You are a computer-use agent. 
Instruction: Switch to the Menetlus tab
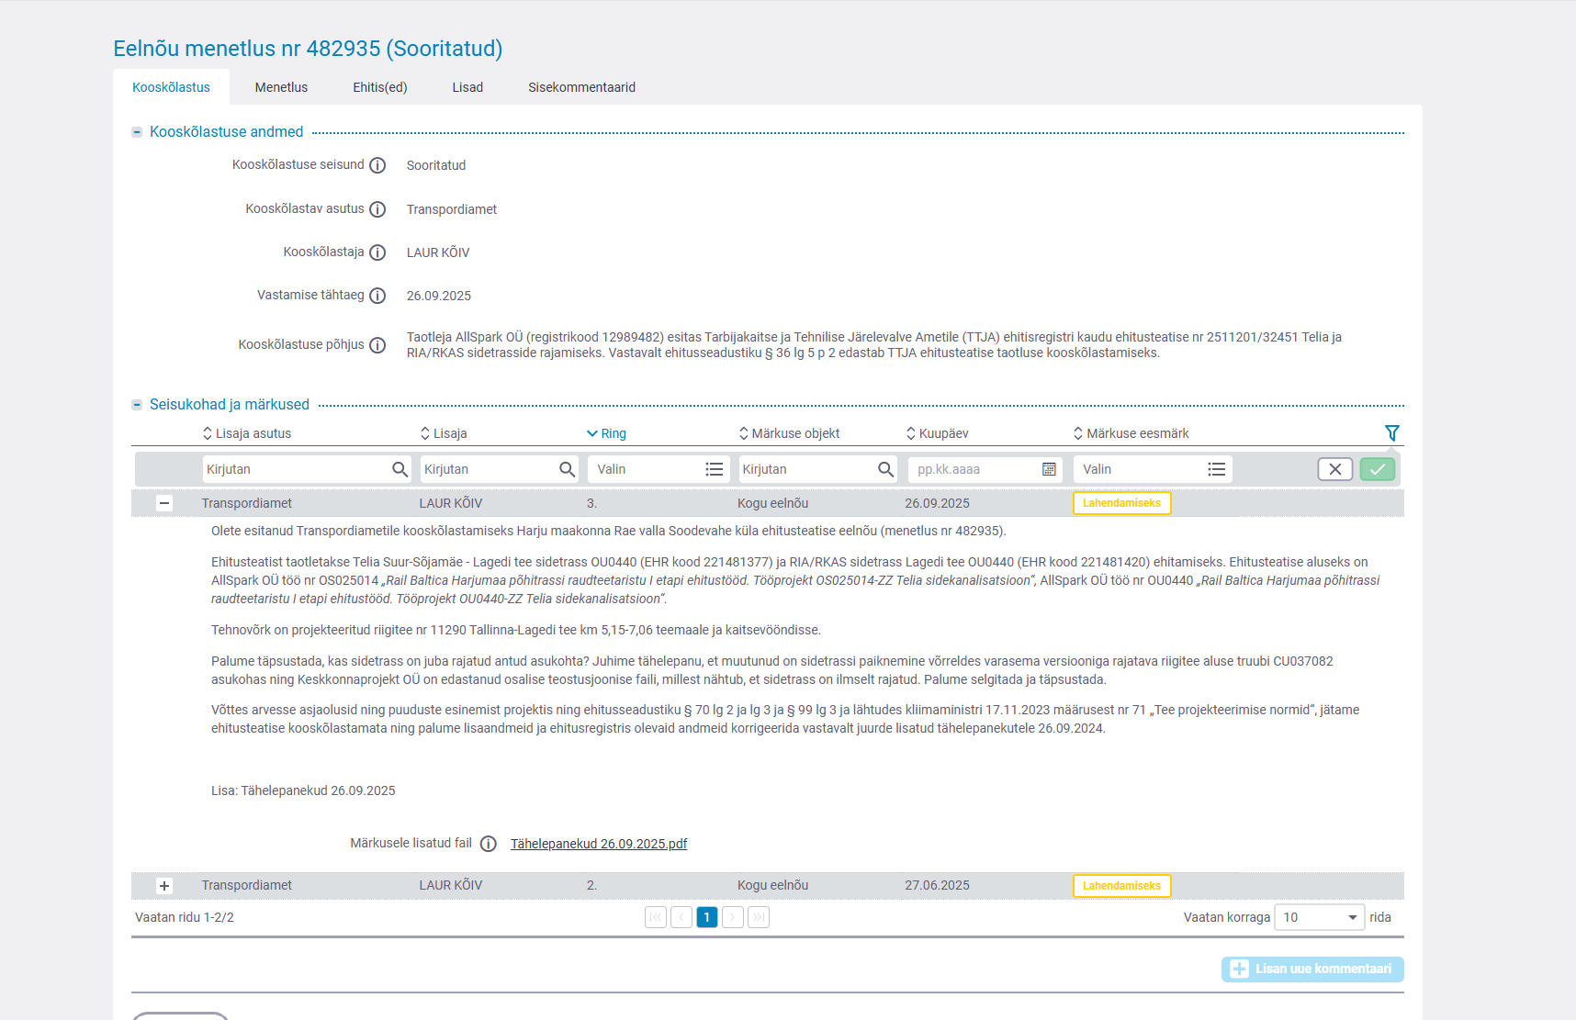[281, 87]
